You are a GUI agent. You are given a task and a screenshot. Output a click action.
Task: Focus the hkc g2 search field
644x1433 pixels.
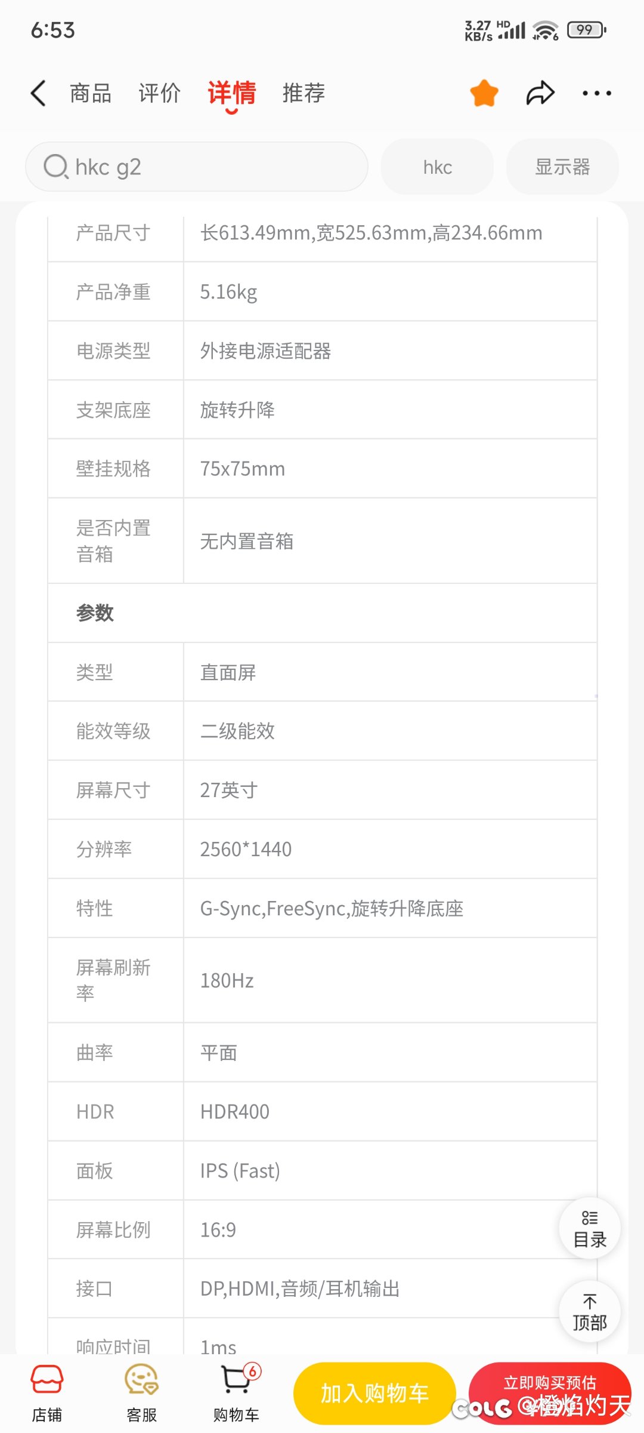point(197,167)
